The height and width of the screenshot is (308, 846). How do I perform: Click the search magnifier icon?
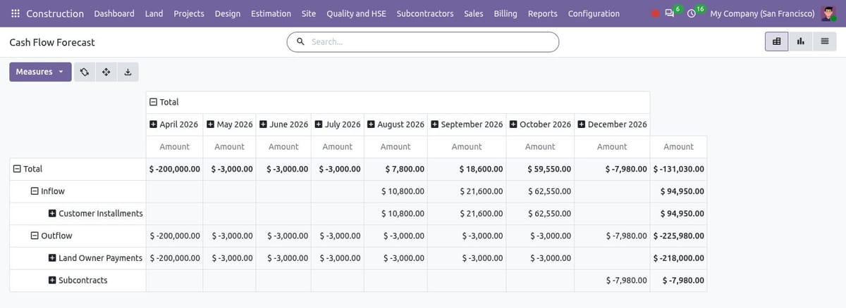(x=301, y=41)
